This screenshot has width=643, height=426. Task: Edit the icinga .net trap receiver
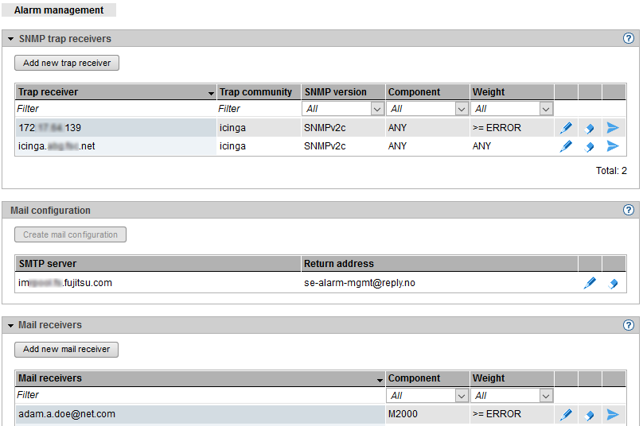pos(566,146)
